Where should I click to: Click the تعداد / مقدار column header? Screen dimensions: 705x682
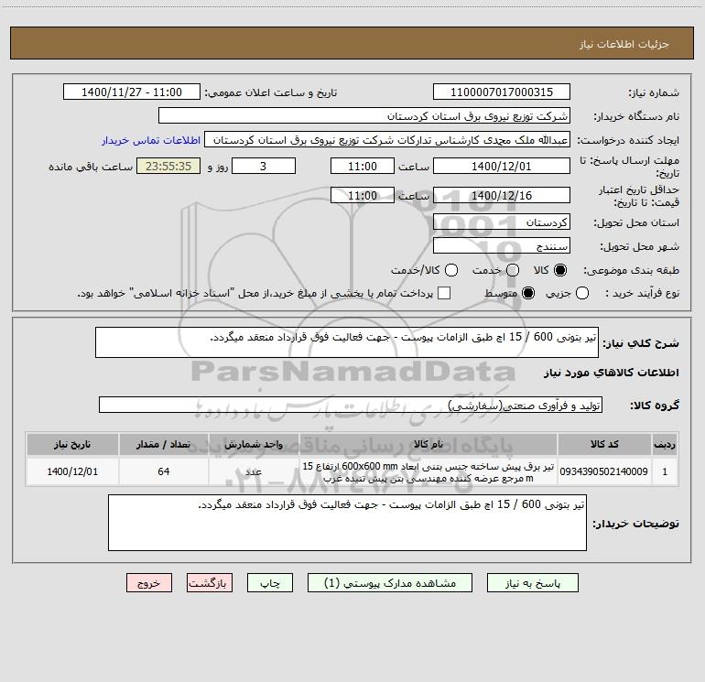point(164,445)
